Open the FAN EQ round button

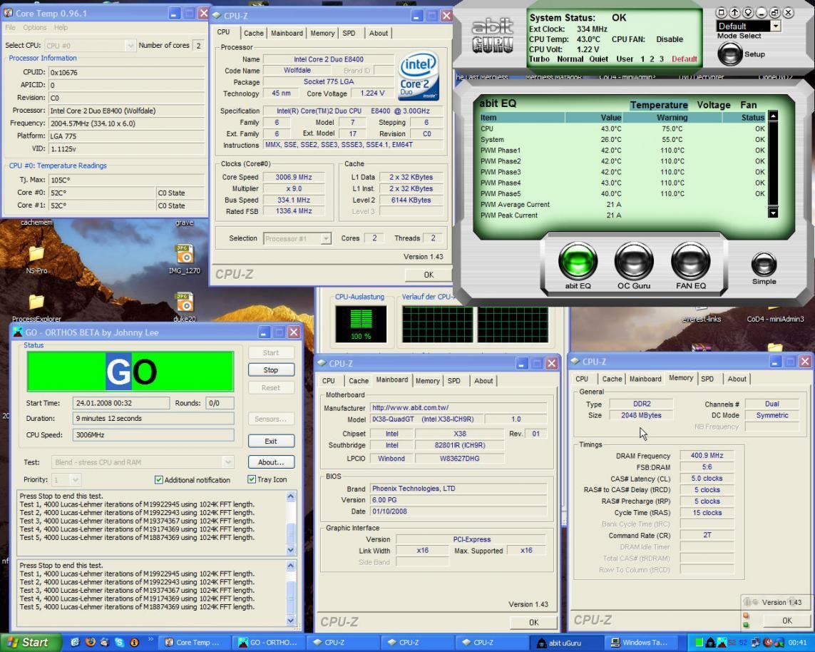690,261
